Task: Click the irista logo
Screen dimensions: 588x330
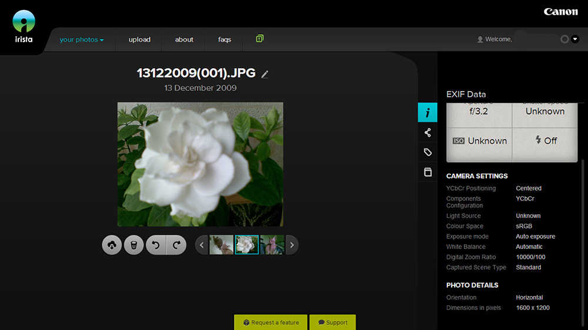Action: click(24, 26)
